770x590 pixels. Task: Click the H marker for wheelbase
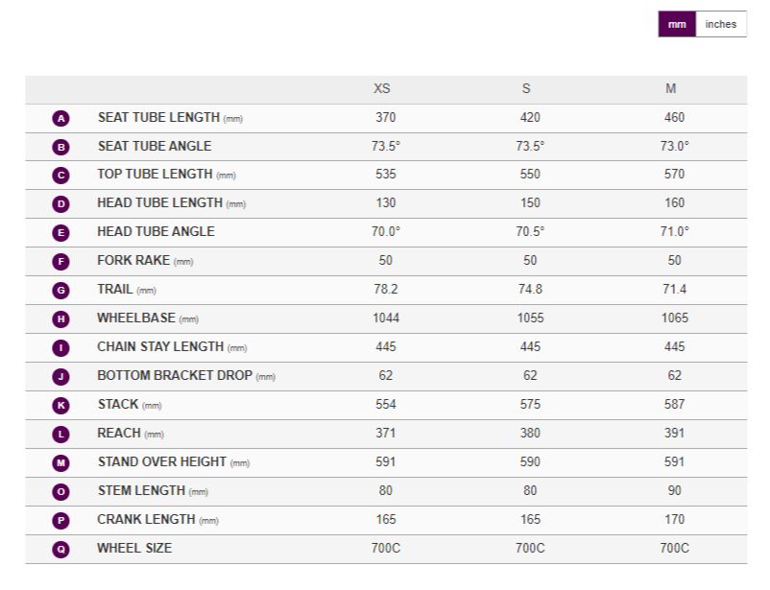click(x=61, y=319)
